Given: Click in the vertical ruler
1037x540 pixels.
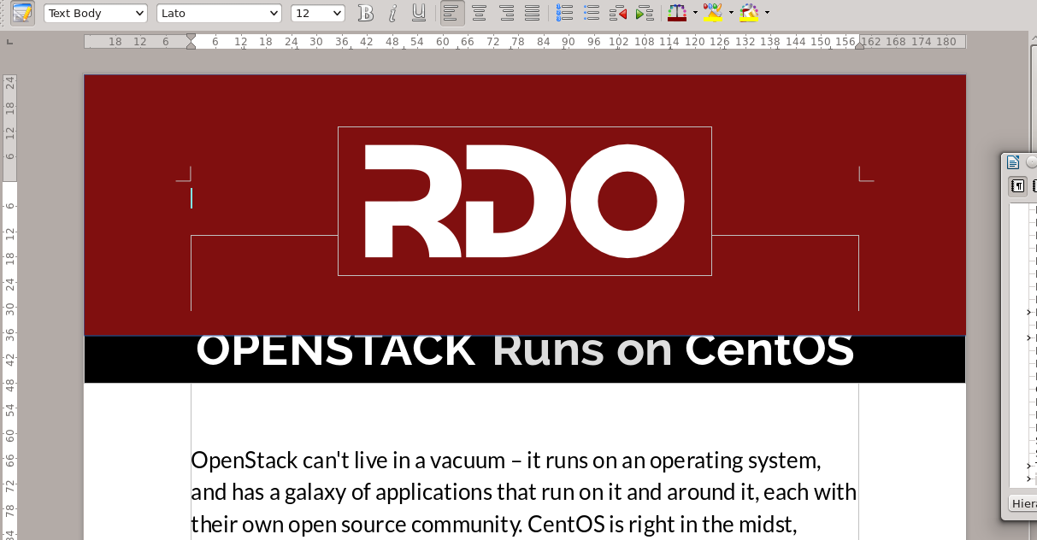Looking at the screenshot, I should coord(9,308).
